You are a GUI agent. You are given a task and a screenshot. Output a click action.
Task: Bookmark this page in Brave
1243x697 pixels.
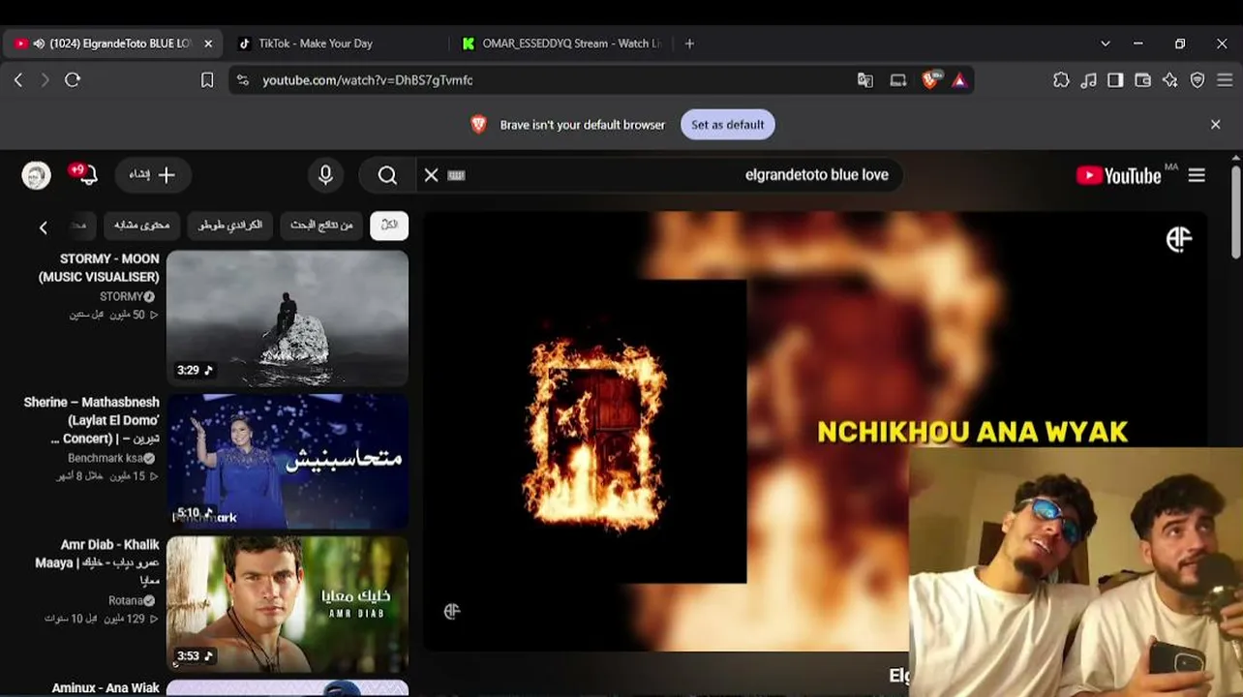(x=207, y=80)
